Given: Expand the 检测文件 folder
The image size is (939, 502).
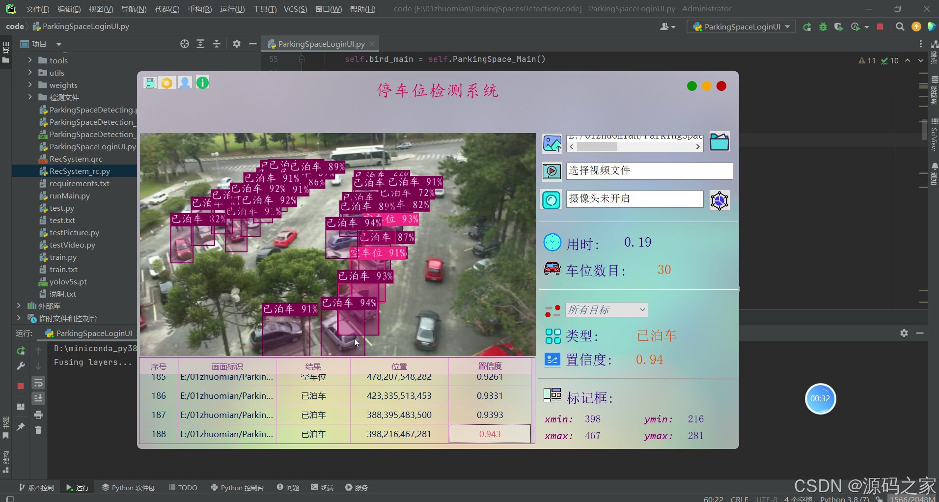Looking at the screenshot, I should (30, 97).
